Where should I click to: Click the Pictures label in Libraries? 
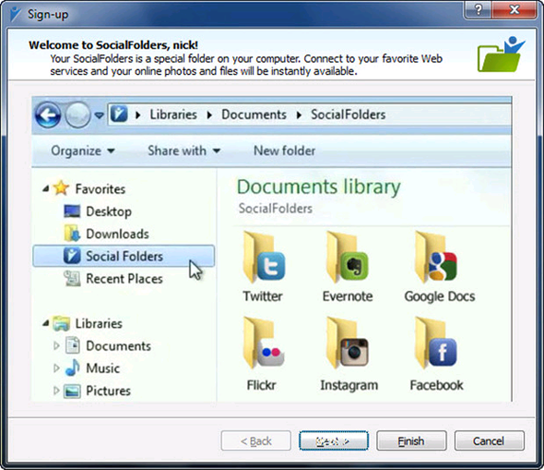pyautogui.click(x=108, y=391)
